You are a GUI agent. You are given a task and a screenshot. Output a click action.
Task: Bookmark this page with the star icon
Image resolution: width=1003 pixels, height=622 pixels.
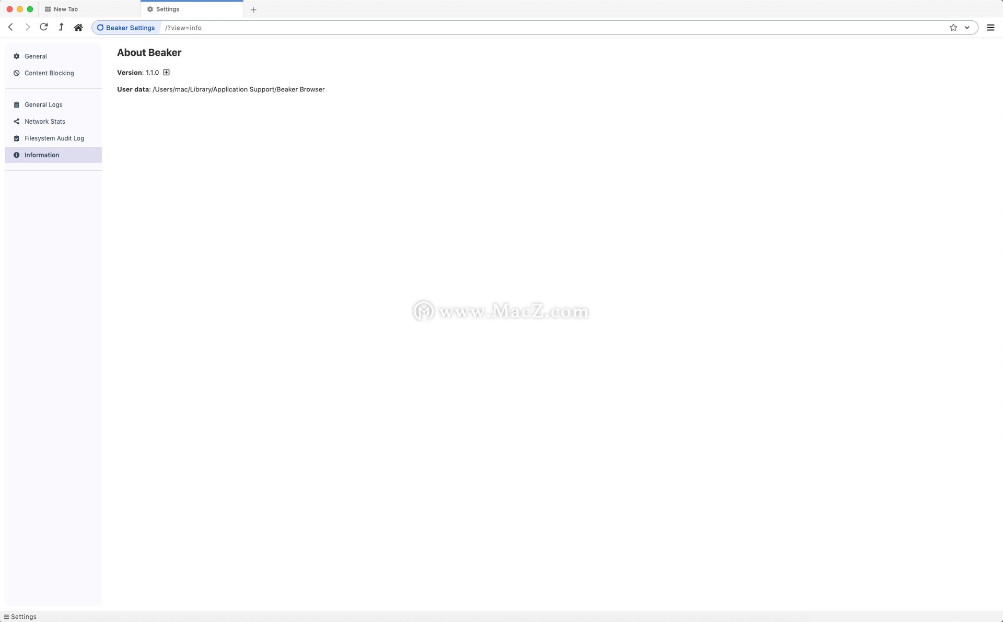(x=953, y=28)
